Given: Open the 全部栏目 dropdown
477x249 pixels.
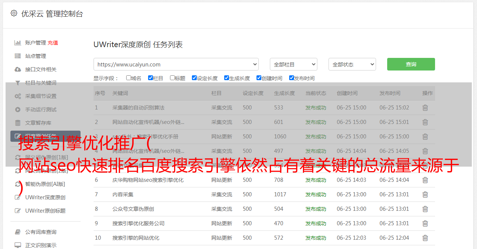Looking at the screenshot, I should tap(293, 64).
